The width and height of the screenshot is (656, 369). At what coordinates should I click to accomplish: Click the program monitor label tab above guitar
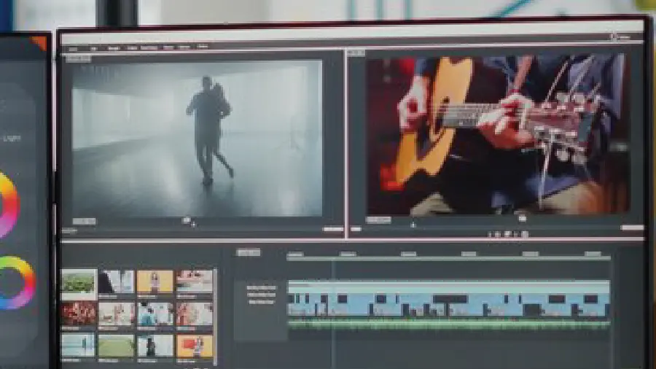pos(356,53)
